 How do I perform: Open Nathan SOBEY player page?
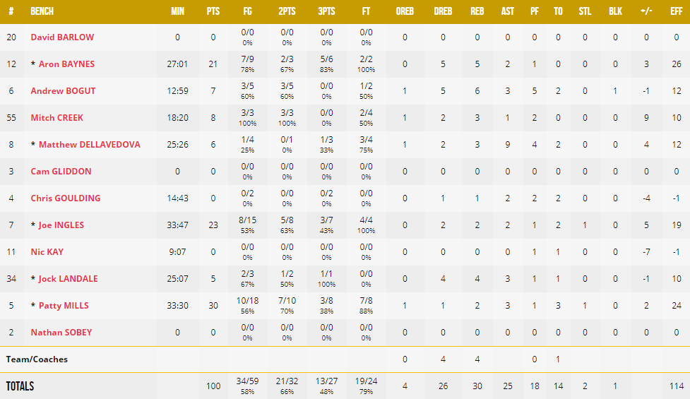point(61,333)
